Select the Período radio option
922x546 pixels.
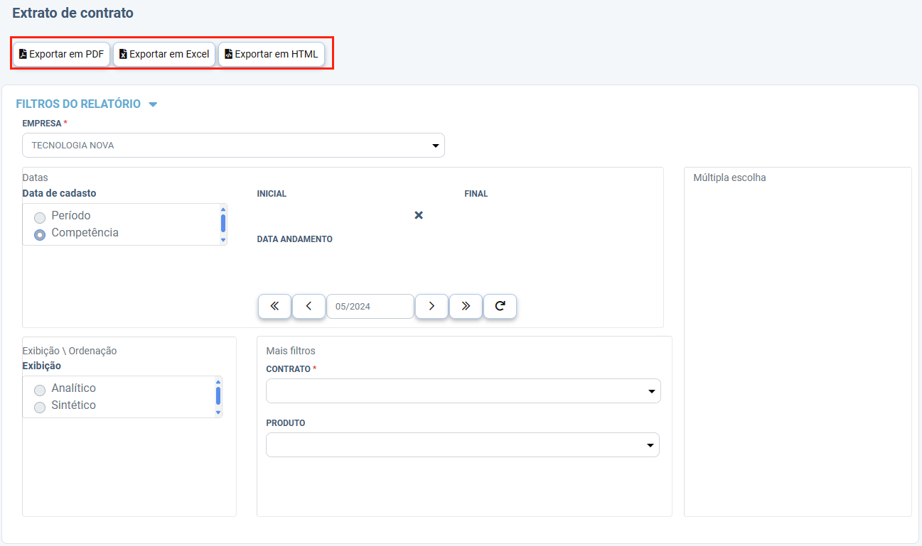point(40,217)
